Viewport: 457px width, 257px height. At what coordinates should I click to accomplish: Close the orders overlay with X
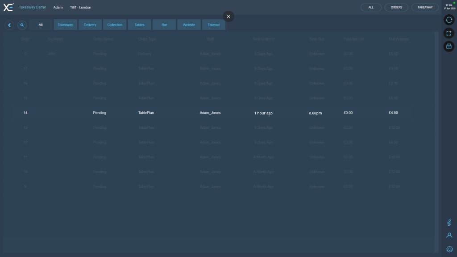[x=228, y=17]
